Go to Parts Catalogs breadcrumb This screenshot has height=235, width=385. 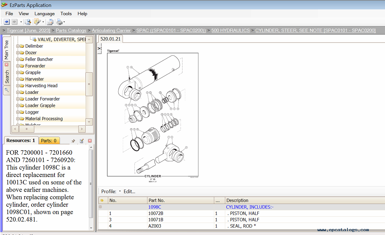click(71, 30)
